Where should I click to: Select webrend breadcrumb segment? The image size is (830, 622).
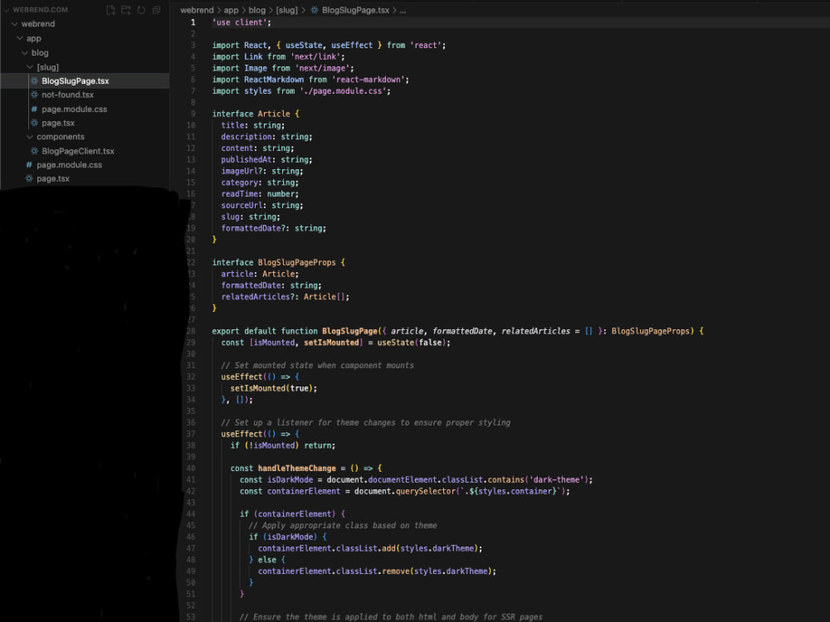[x=197, y=10]
